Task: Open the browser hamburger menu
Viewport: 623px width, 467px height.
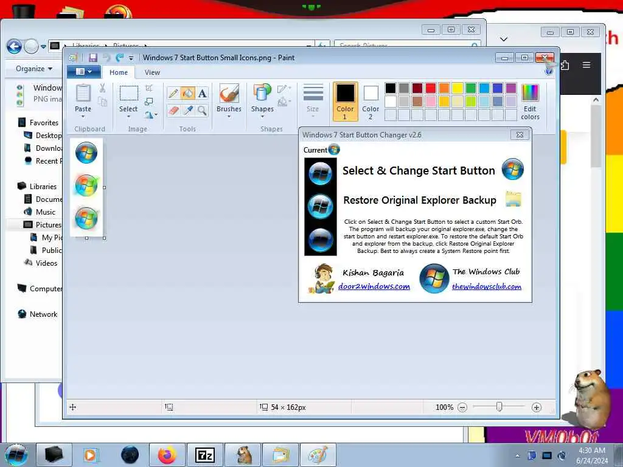Action: point(586,64)
